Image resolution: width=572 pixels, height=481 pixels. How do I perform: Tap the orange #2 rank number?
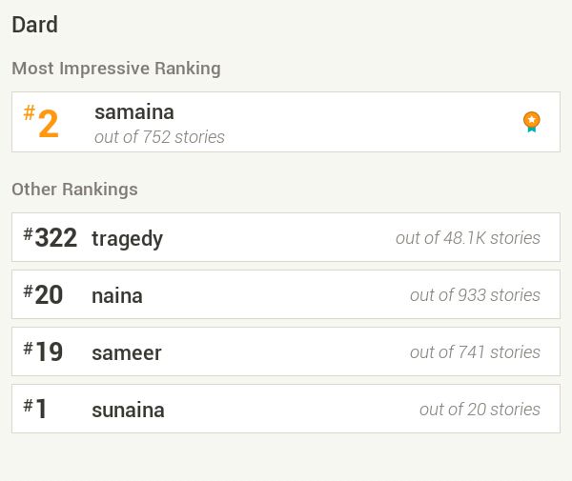click(41, 122)
